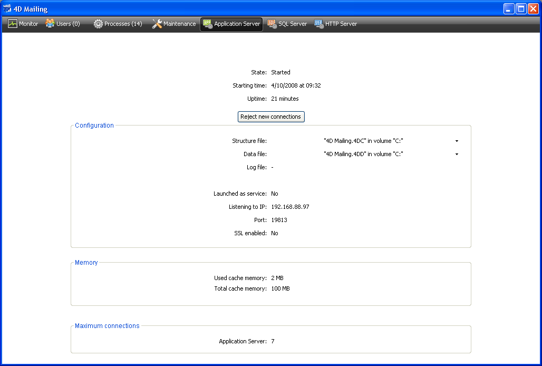Click the Users people icon

pyautogui.click(x=50, y=24)
